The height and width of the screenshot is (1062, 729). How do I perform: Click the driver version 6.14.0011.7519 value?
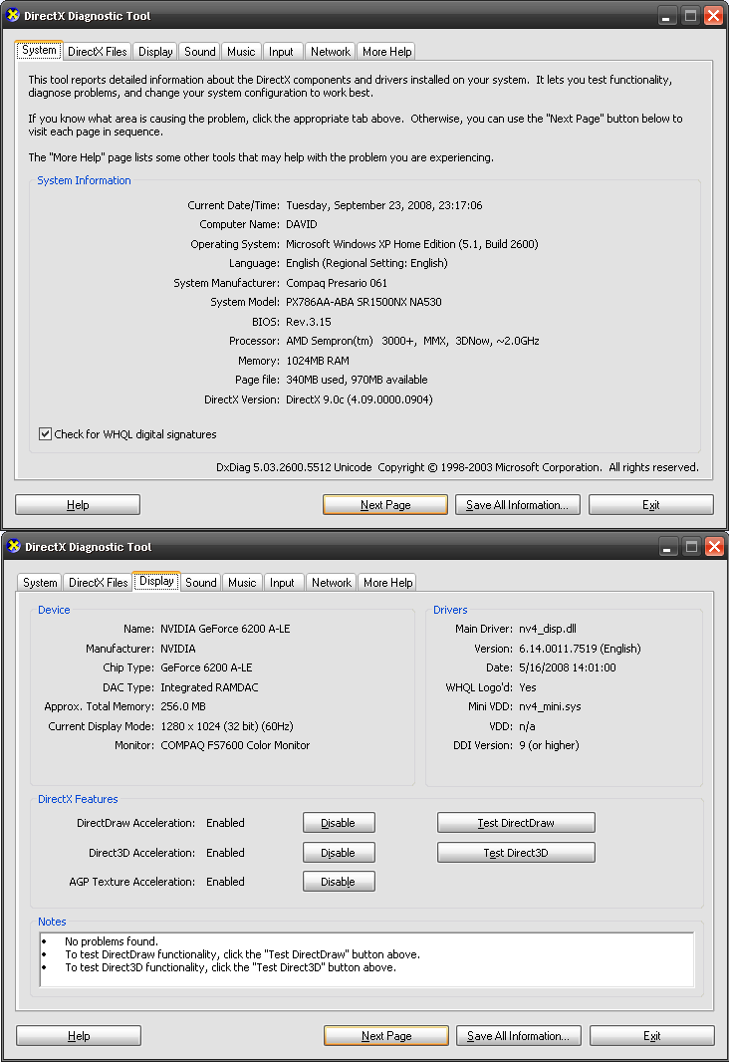[x=580, y=649]
